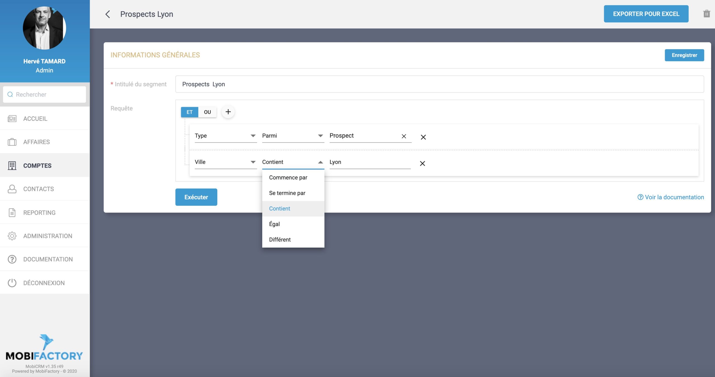The height and width of the screenshot is (377, 715).
Task: Click the plus icon to add a condition
Action: coord(228,112)
